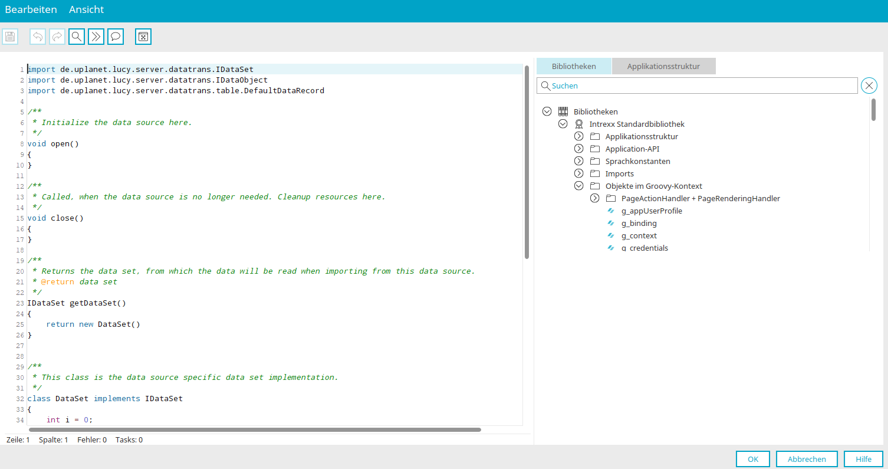Open the Ansicht menu
The image size is (888, 469).
click(86, 9)
